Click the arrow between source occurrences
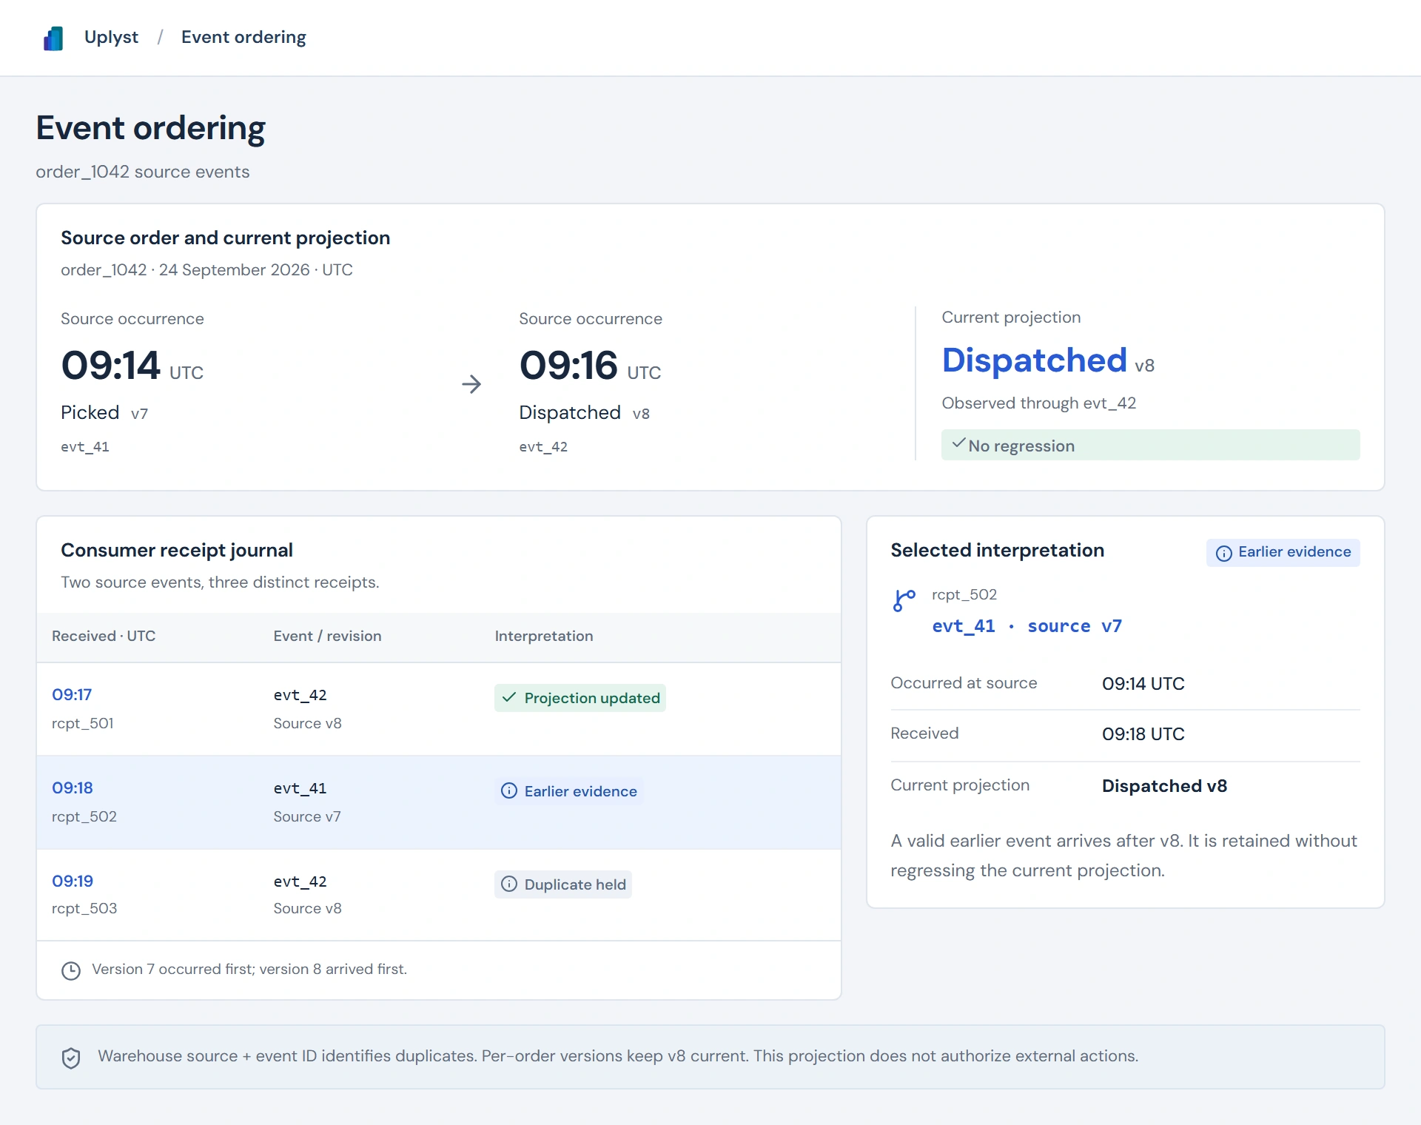 pyautogui.click(x=471, y=384)
